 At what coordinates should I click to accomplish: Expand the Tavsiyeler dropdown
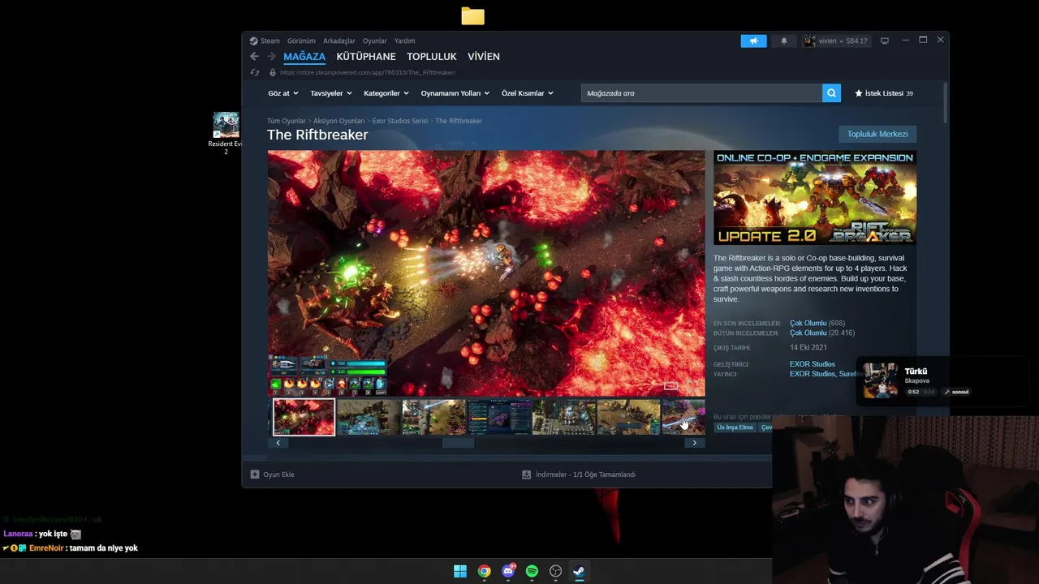pyautogui.click(x=330, y=93)
